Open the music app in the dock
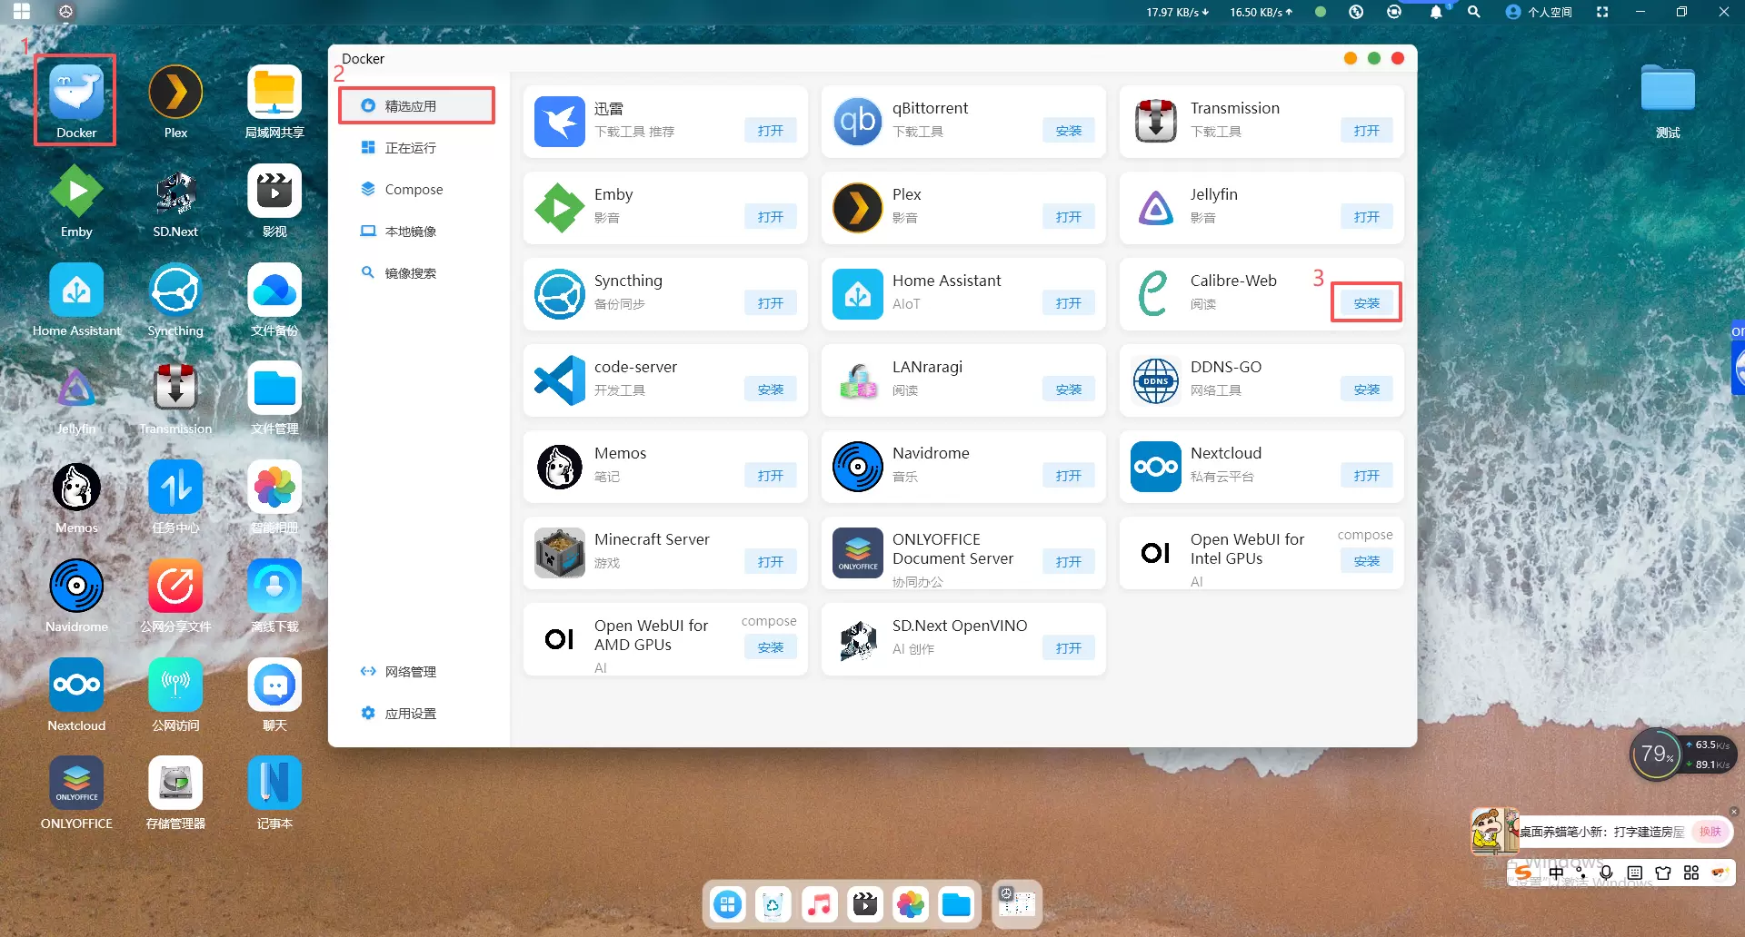The width and height of the screenshot is (1745, 937). 819,904
